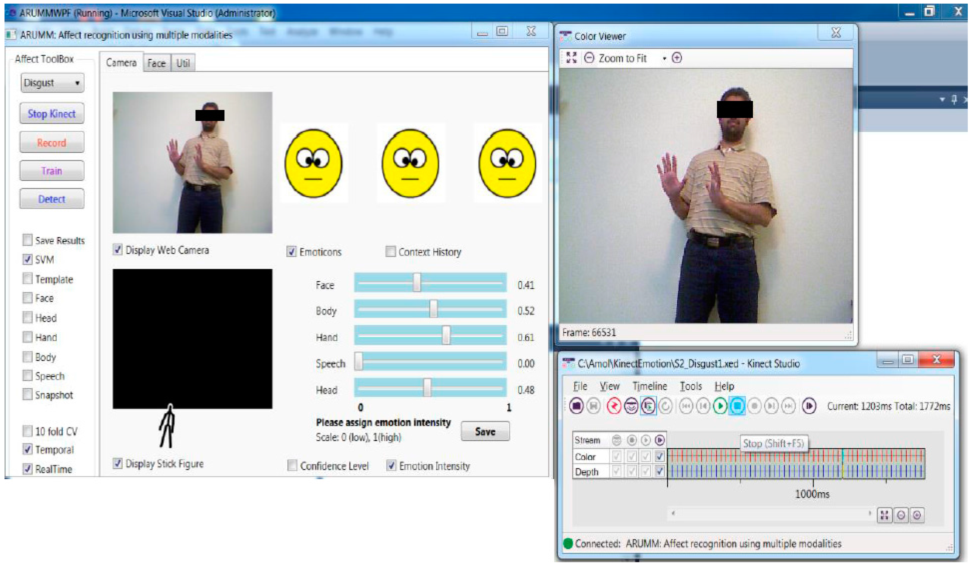Click the Stream header record column icon
The image size is (972, 567).
point(631,440)
